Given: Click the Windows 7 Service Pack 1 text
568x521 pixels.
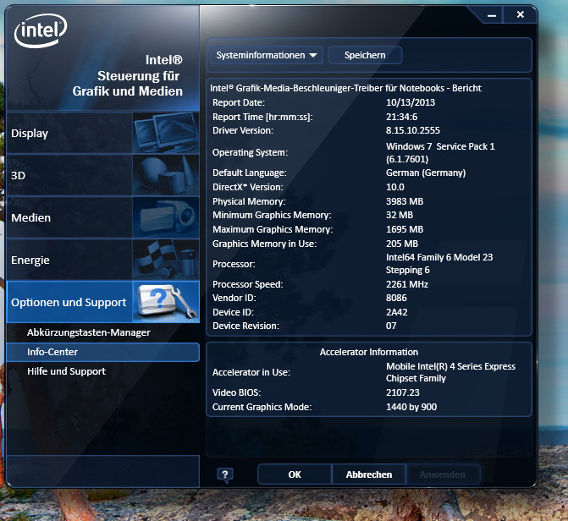Looking at the screenshot, I should (x=440, y=146).
